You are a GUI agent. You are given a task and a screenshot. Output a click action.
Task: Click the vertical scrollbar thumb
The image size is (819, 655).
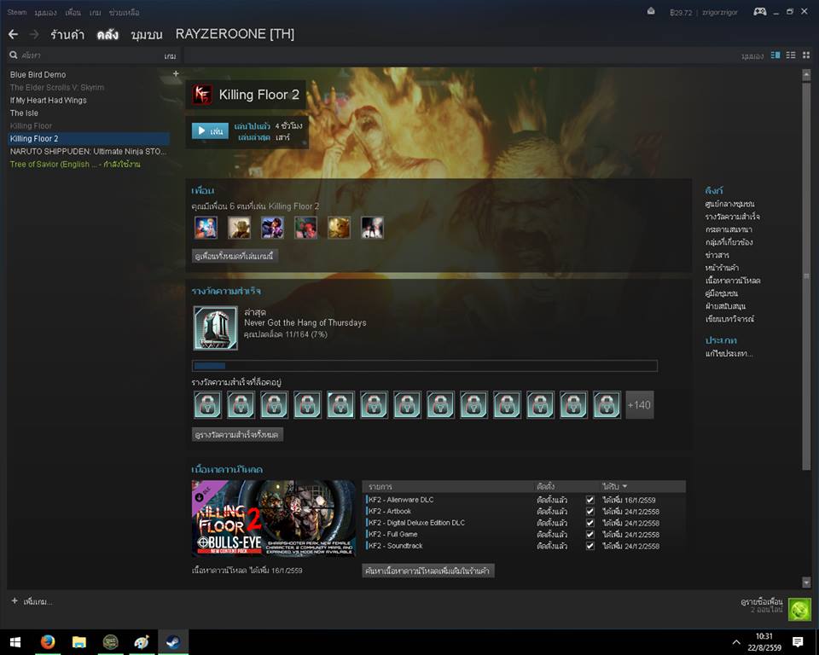[806, 275]
